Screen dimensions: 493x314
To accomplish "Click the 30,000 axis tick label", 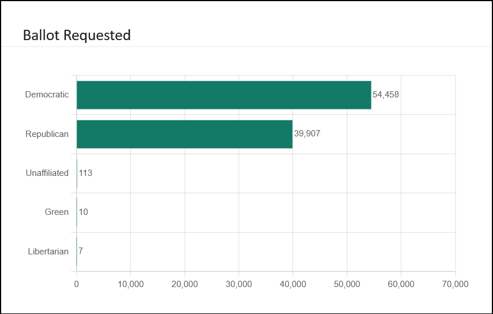I will [x=238, y=284].
